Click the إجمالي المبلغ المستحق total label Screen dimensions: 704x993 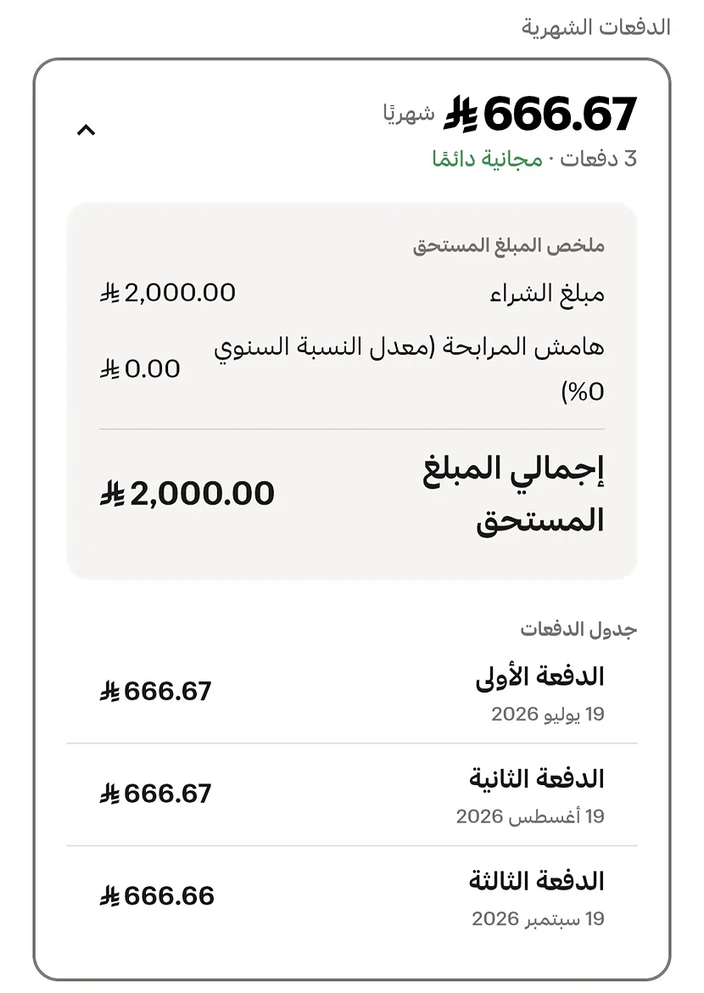(x=513, y=494)
